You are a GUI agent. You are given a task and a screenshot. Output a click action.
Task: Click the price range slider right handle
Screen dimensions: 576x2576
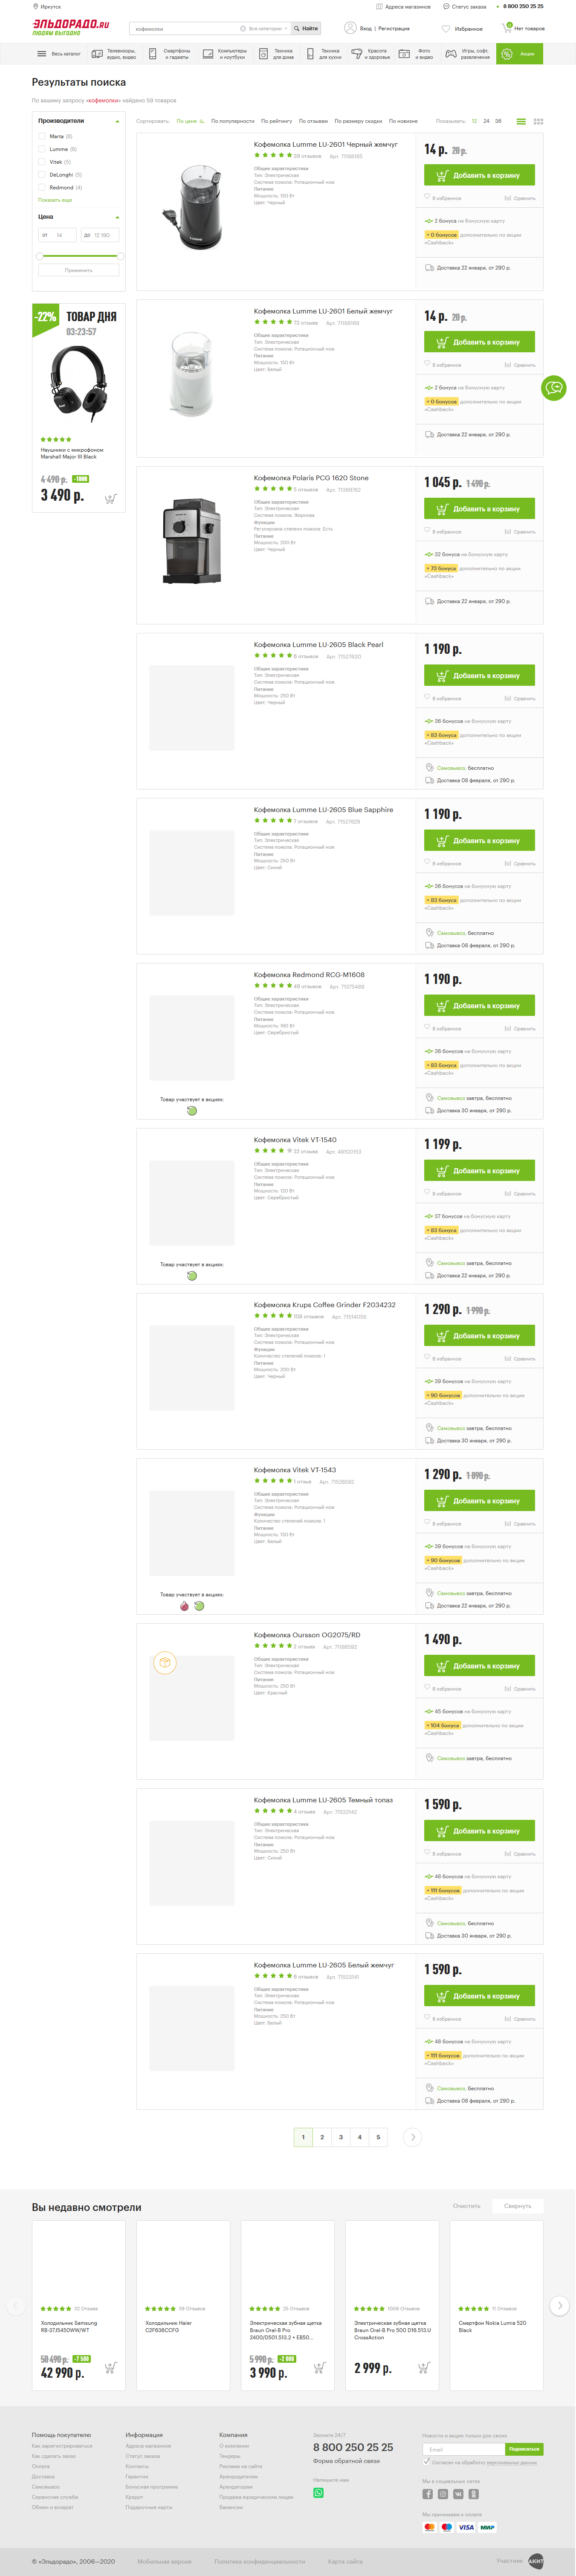pyautogui.click(x=119, y=256)
